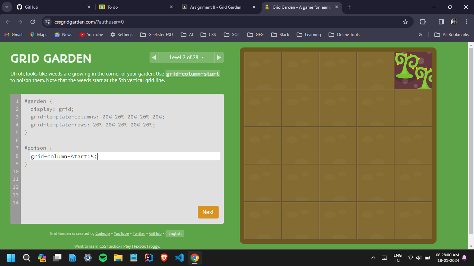Toggle the browser side panel
This screenshot has height=266, width=474.
pyautogui.click(x=441, y=22)
